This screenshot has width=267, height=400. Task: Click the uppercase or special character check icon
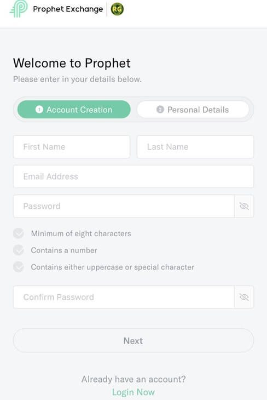click(x=19, y=267)
